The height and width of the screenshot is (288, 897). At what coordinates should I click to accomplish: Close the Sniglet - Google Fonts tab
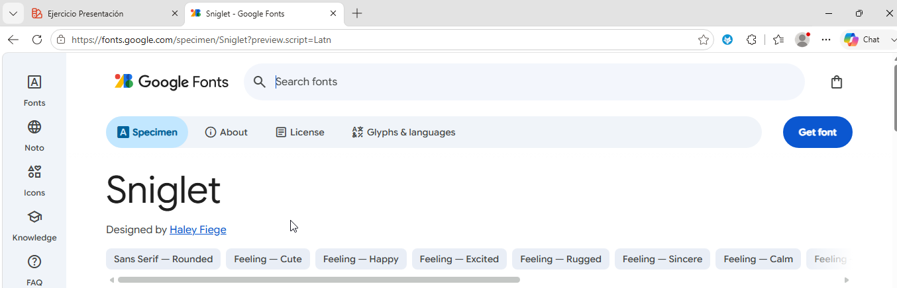click(x=333, y=13)
